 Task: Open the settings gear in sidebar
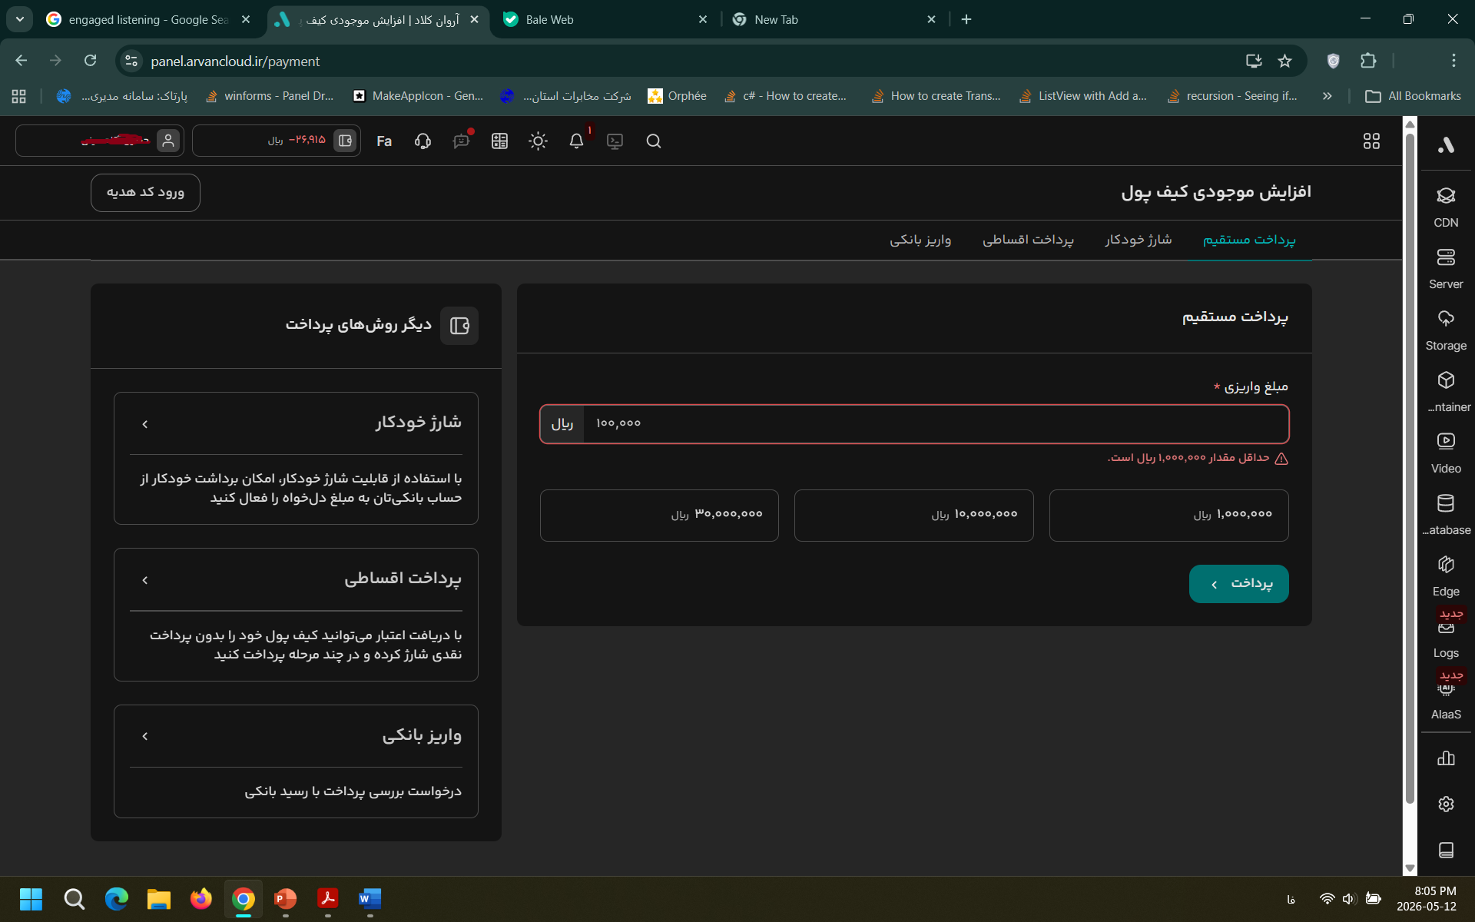(1446, 804)
